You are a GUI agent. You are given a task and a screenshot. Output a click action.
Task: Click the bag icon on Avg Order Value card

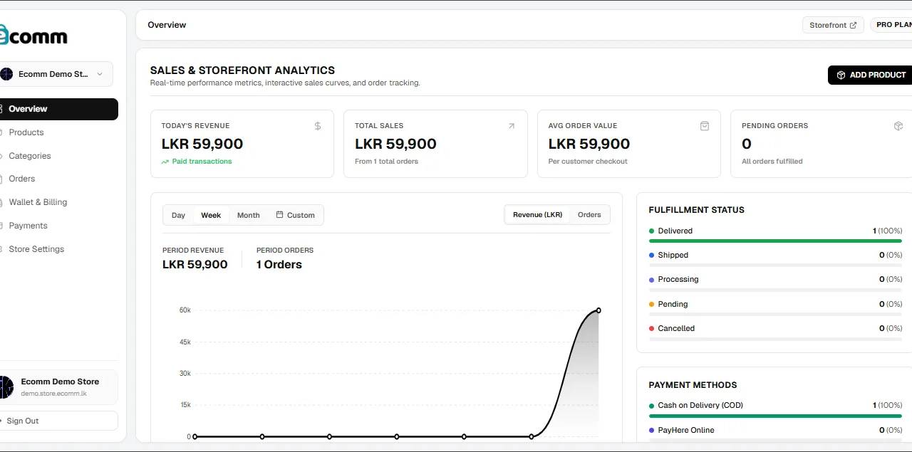click(x=705, y=126)
